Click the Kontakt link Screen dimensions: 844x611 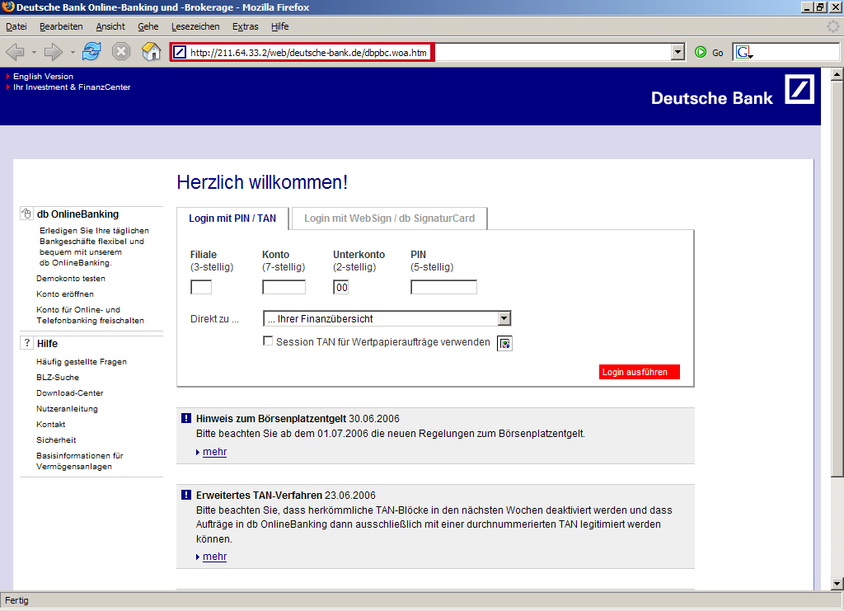tap(50, 424)
